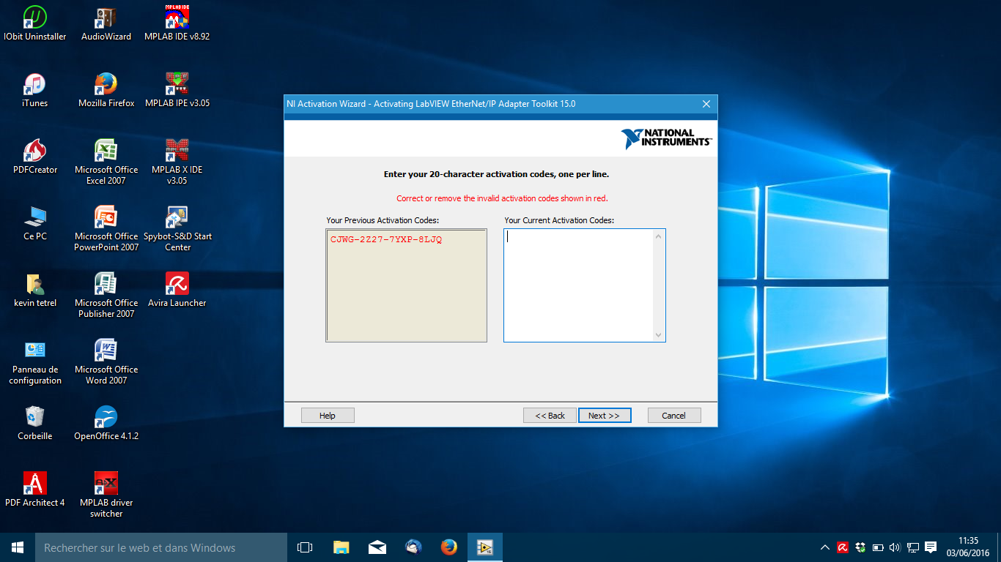1001x562 pixels.
Task: Select OpenOffice 4.1.2 desktop icon
Action: (106, 424)
